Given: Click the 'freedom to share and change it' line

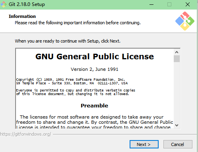Looking at the screenshot, I should coord(95,122).
